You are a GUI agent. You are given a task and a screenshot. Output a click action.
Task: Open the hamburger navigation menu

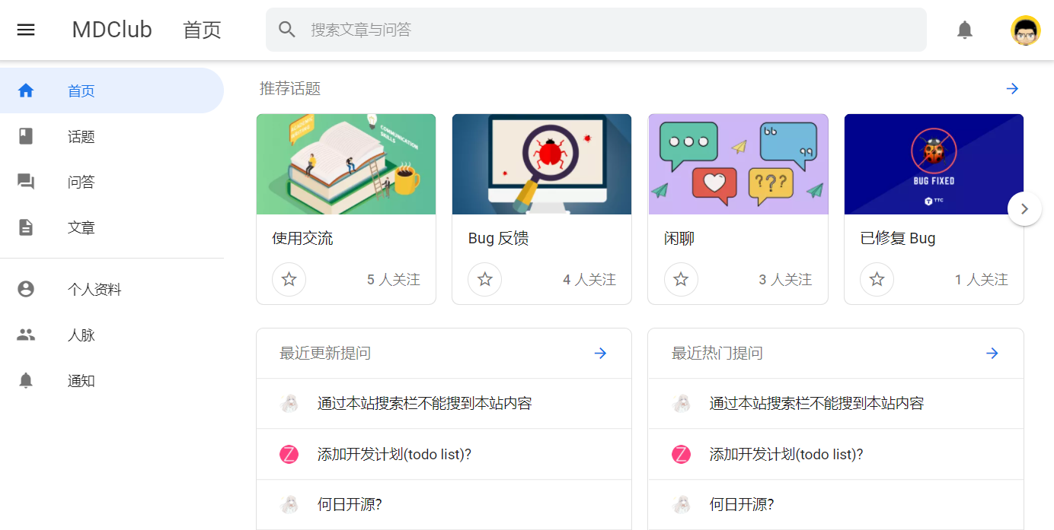pos(26,30)
